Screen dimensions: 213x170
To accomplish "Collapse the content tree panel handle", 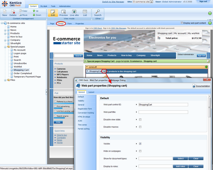I will pos(46,92).
